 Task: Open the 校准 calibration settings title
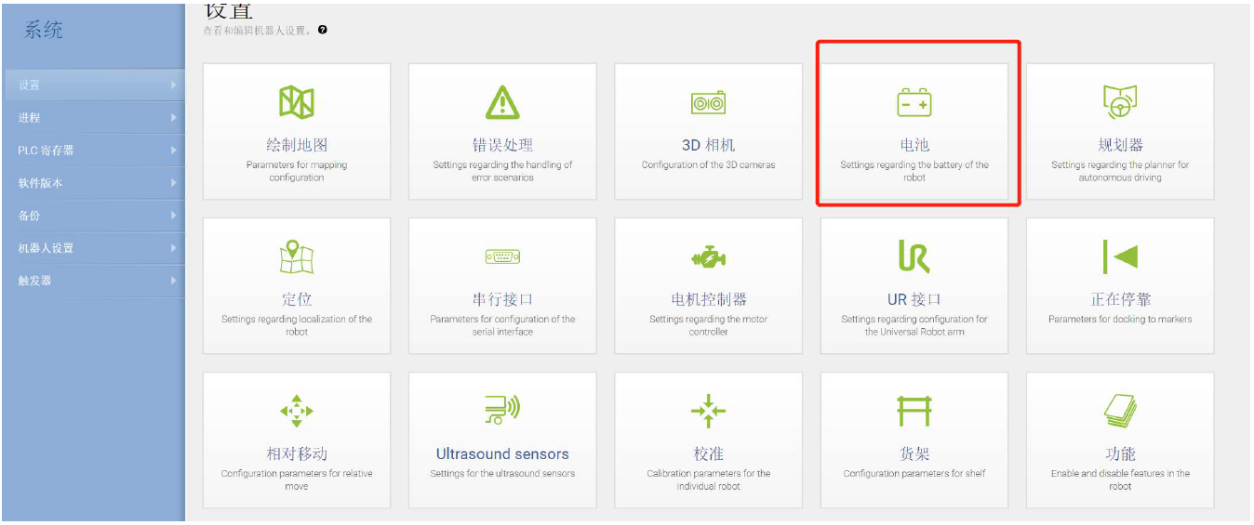tap(708, 454)
